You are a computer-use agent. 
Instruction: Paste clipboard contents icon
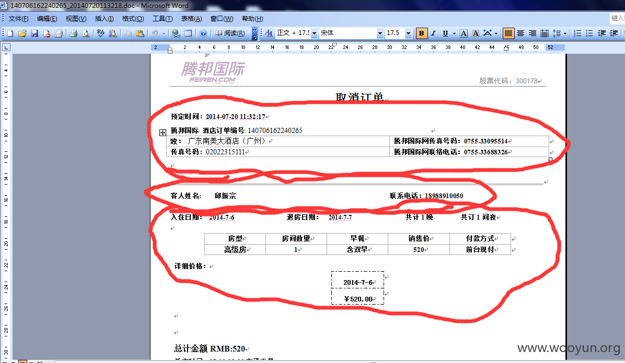pyautogui.click(x=140, y=33)
